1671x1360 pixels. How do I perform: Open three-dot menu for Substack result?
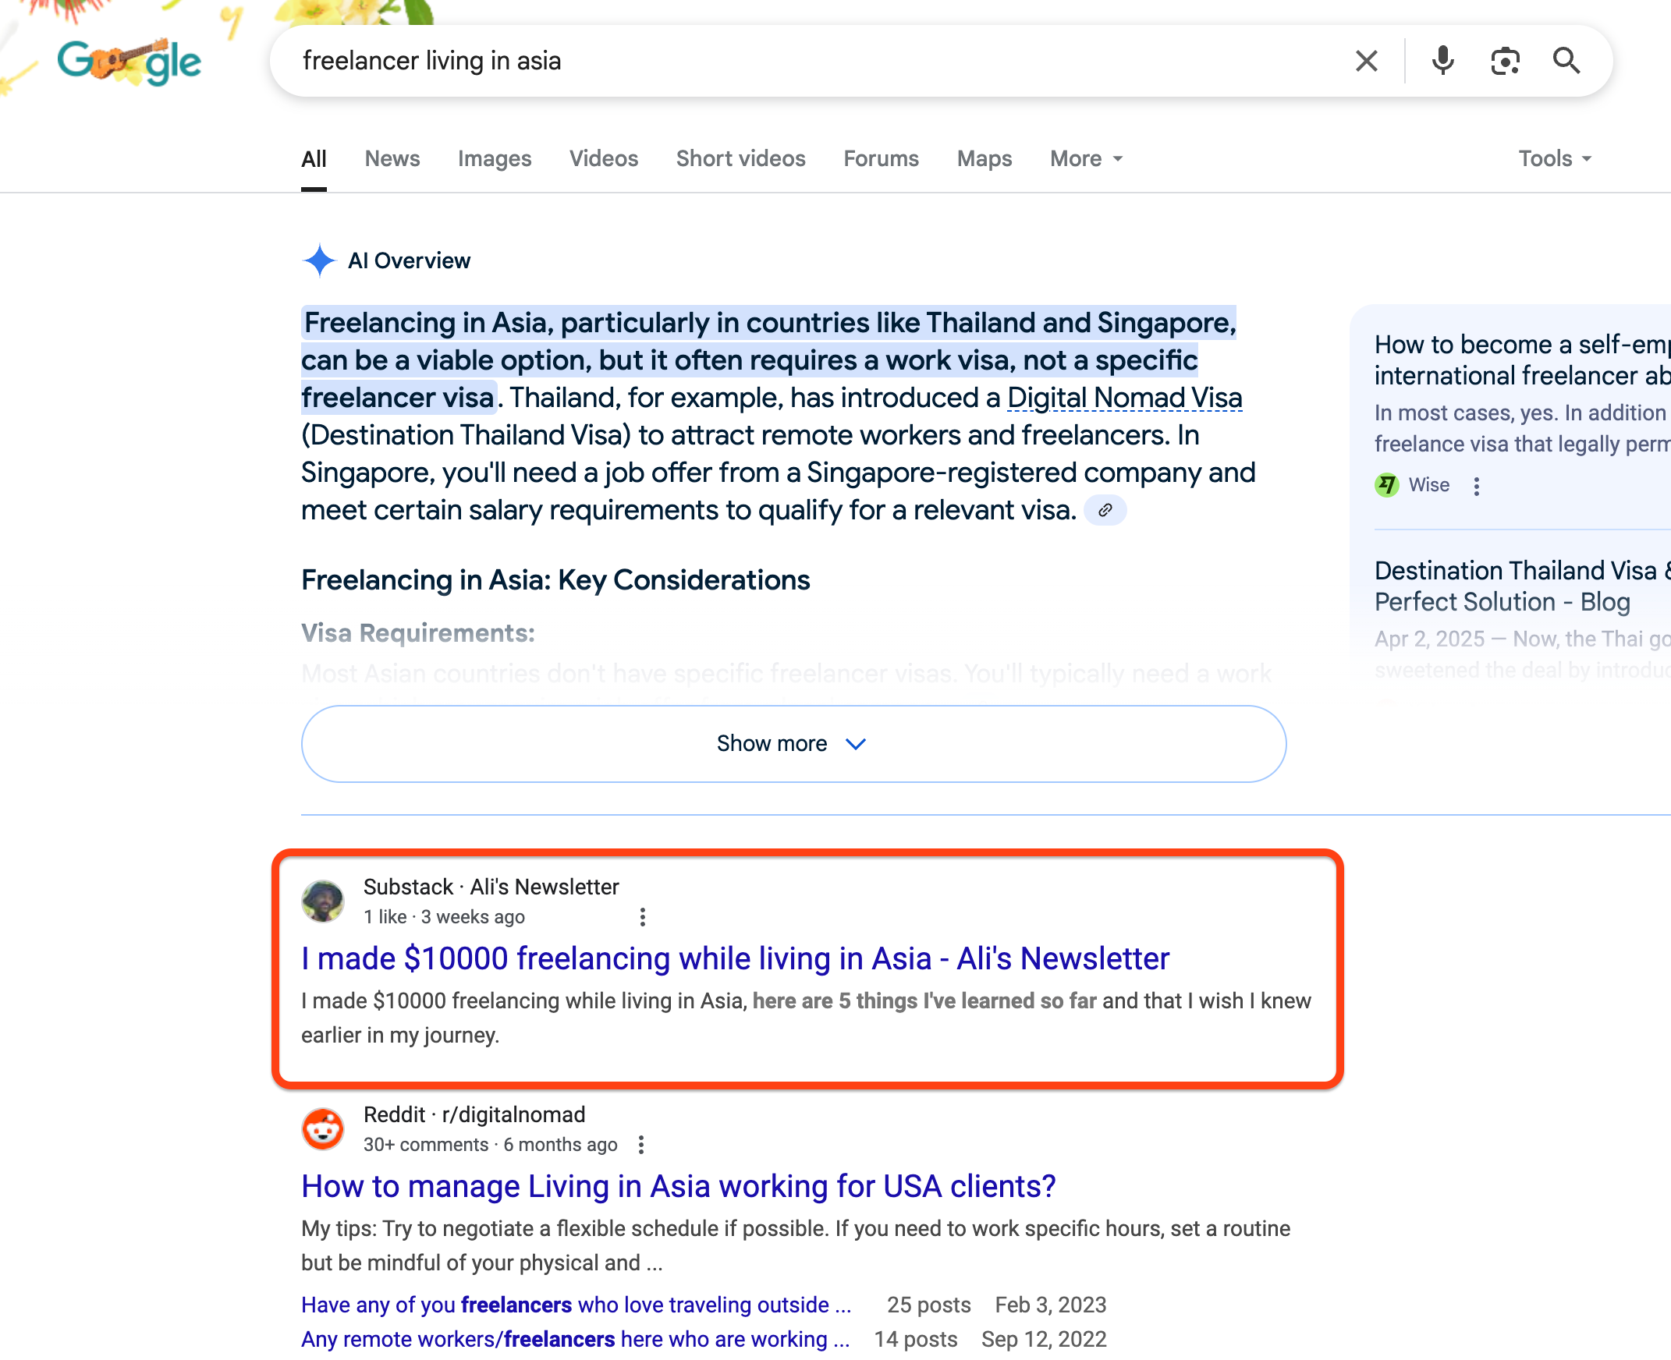tap(643, 917)
